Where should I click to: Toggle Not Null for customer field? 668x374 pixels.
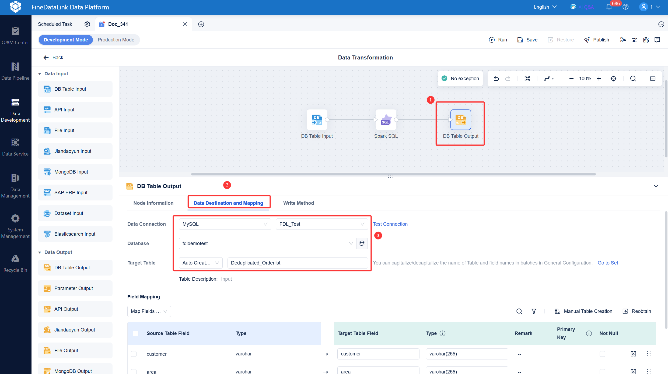(602, 354)
